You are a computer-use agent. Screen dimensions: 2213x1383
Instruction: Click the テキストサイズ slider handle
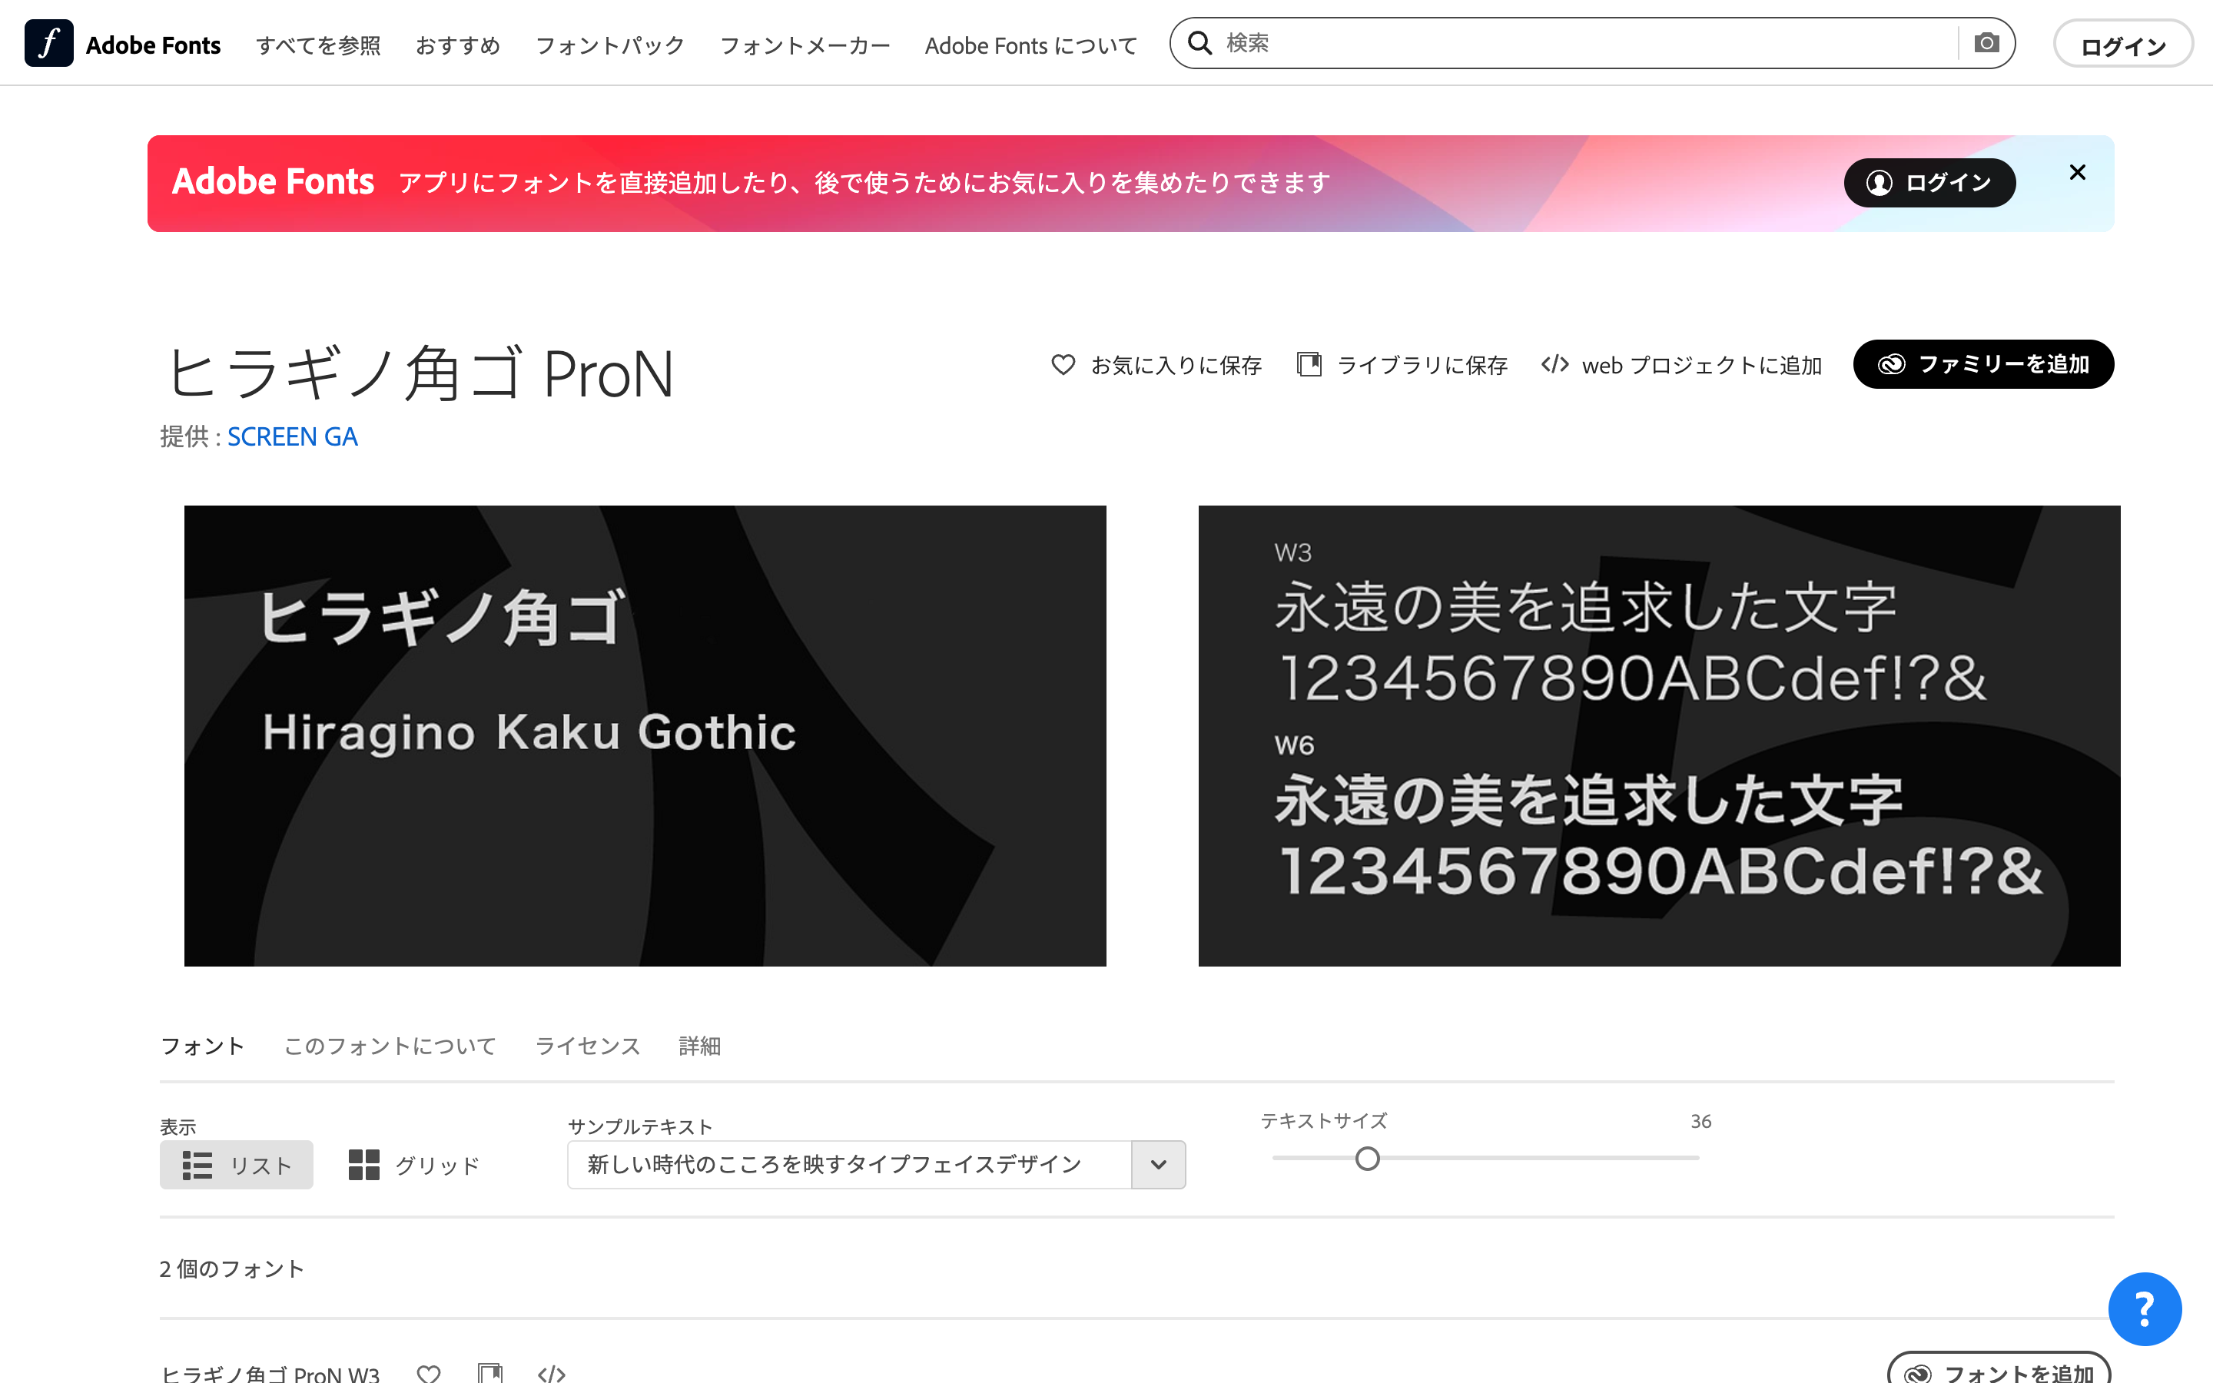pyautogui.click(x=1367, y=1159)
